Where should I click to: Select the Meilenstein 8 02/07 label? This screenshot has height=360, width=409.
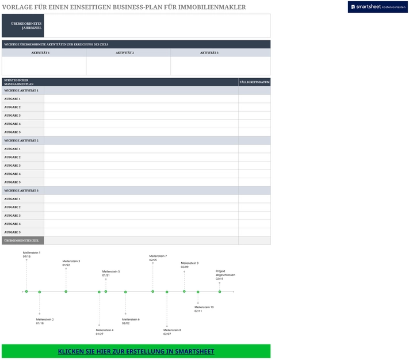coord(172,332)
